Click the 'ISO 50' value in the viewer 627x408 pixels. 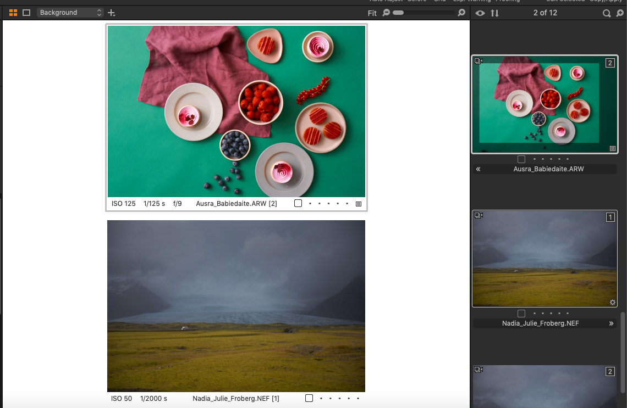[x=122, y=399]
